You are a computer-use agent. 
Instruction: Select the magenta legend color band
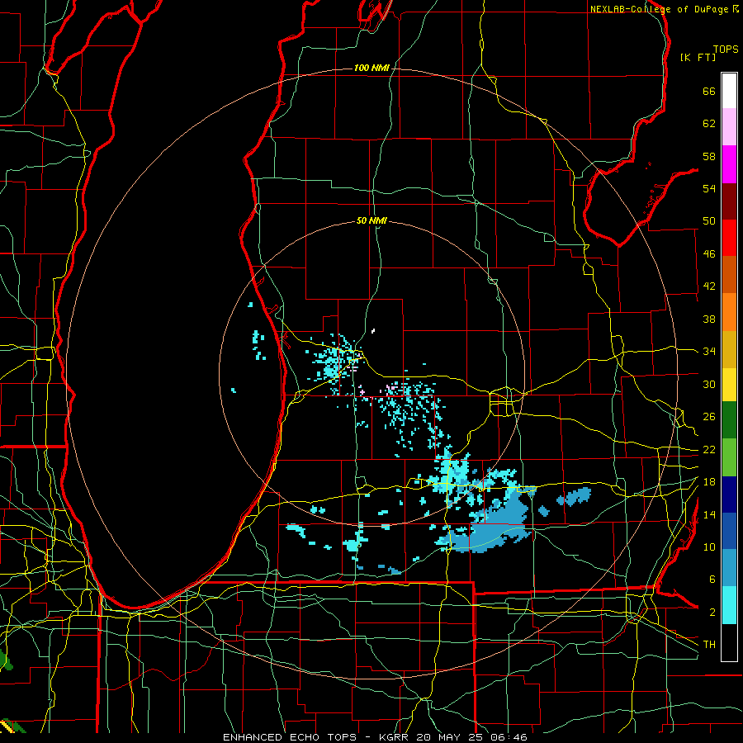(x=729, y=164)
